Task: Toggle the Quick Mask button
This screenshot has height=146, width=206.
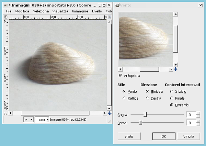Action: click(x=5, y=113)
